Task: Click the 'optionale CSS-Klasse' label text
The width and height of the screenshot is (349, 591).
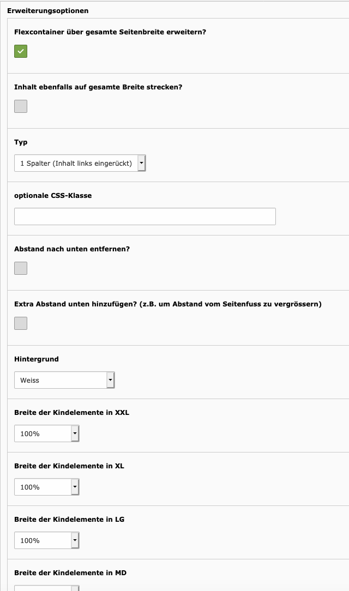Action: pyautogui.click(x=53, y=196)
